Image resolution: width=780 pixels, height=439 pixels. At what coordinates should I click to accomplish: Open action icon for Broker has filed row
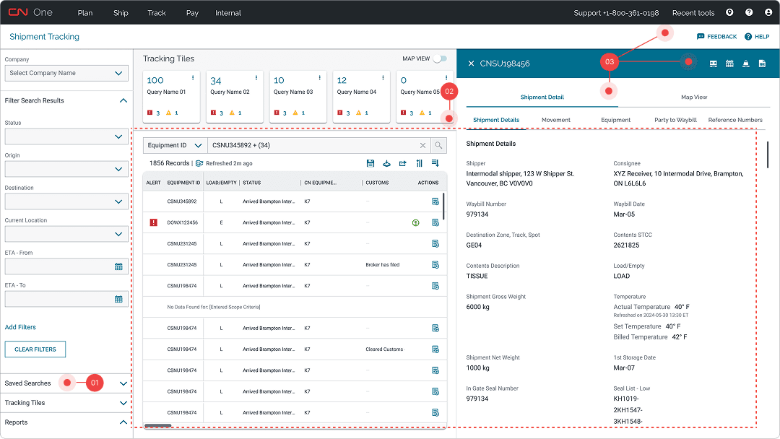click(x=435, y=264)
